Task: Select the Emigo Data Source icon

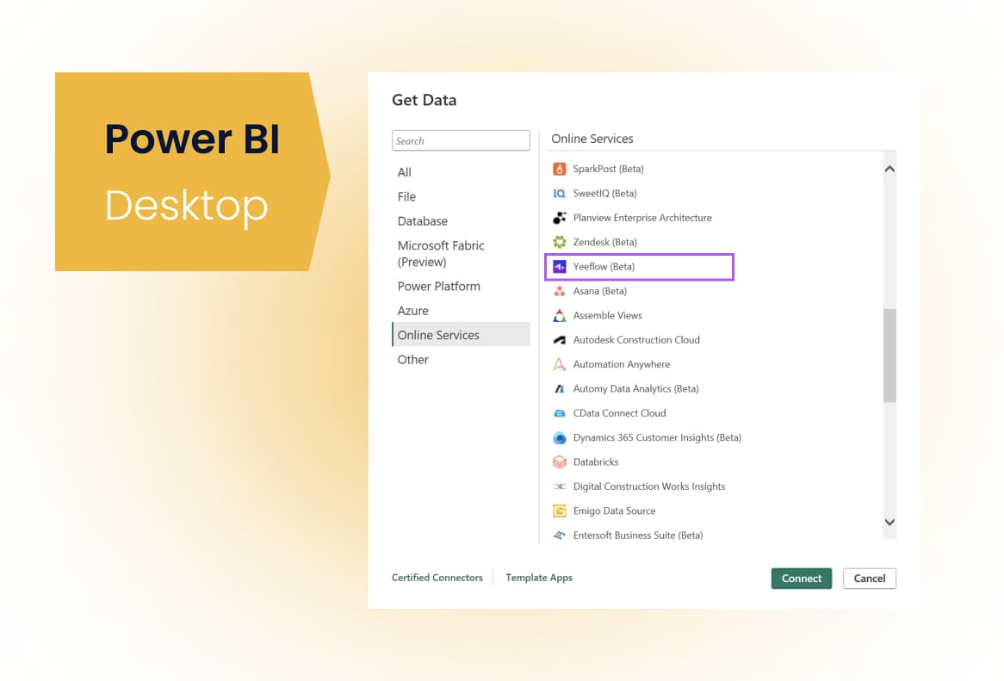Action: [x=559, y=511]
